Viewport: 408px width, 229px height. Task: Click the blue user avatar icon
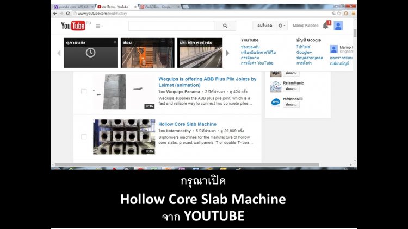338,26
